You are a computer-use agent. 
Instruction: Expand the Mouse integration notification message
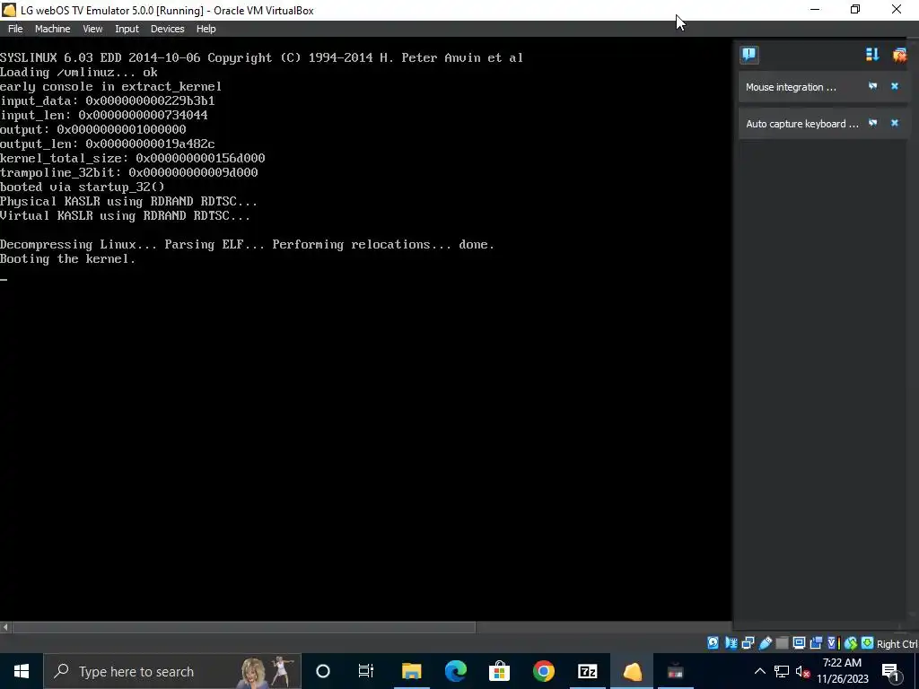pos(791,87)
